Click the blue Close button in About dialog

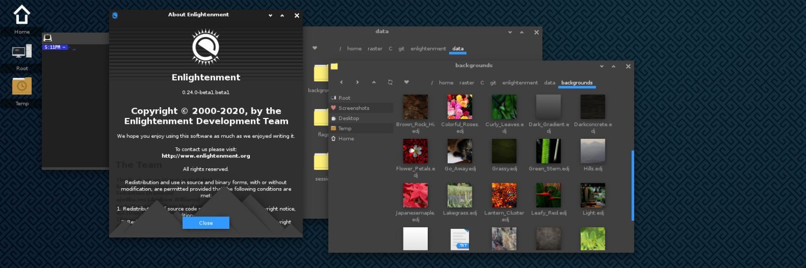click(206, 223)
